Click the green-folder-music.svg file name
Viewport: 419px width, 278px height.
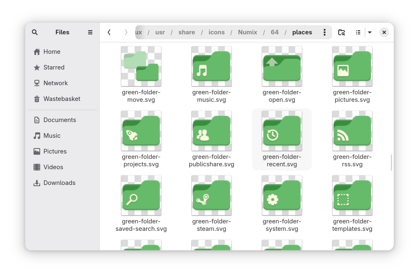click(212, 96)
